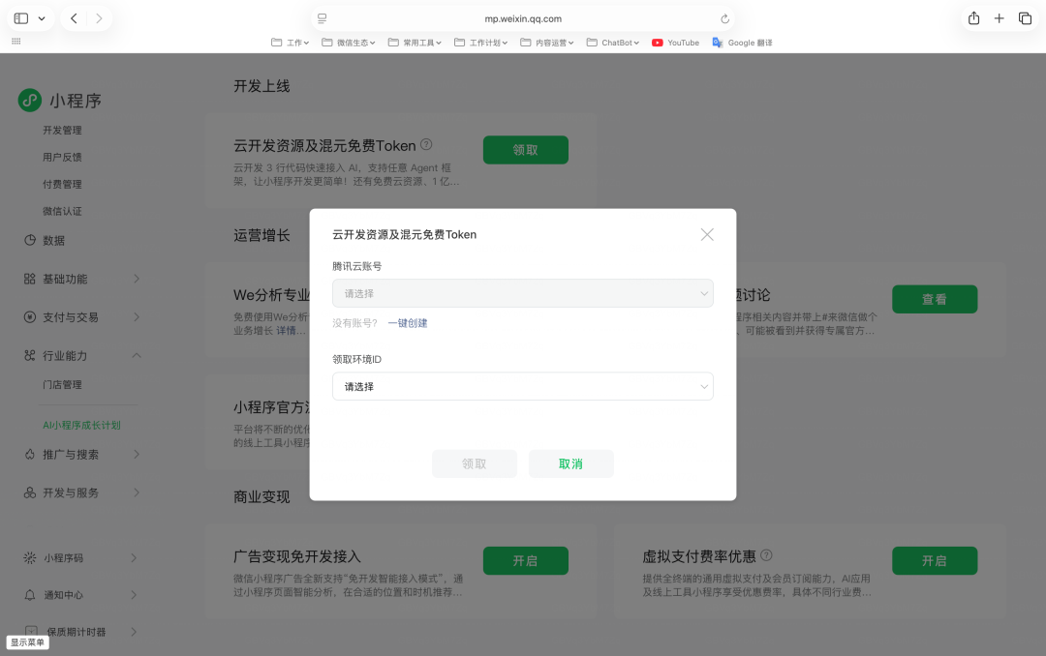The height and width of the screenshot is (656, 1046).
Task: Open the 常用工具 bookmarks folder menu
Action: point(414,42)
